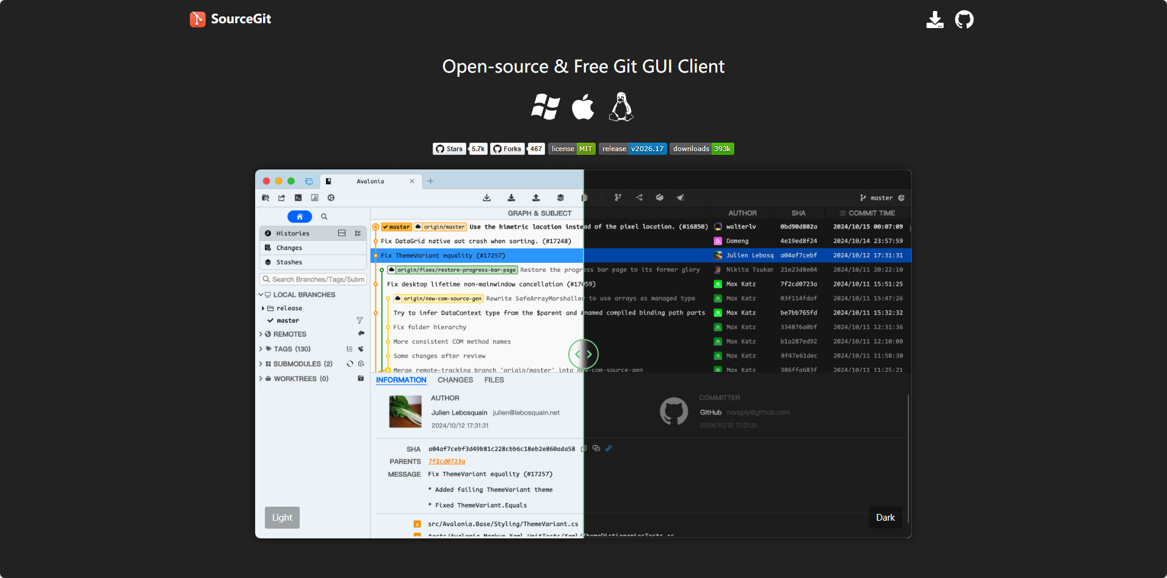Toggle the tags list view icon
This screenshot has height=578, width=1167.
coord(350,349)
